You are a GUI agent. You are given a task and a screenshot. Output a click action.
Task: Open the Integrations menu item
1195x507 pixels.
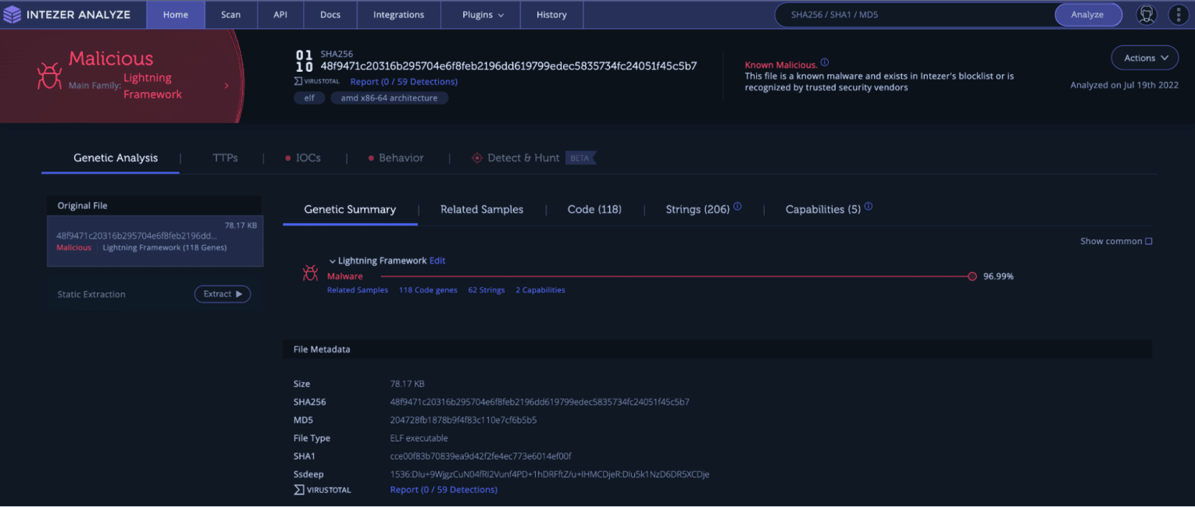(398, 15)
